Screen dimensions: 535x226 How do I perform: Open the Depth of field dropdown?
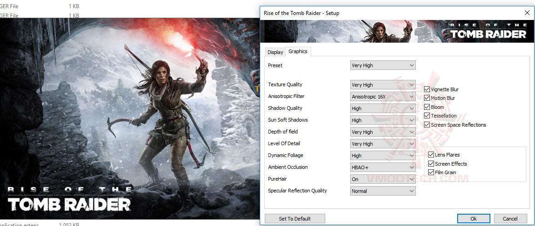(x=383, y=132)
